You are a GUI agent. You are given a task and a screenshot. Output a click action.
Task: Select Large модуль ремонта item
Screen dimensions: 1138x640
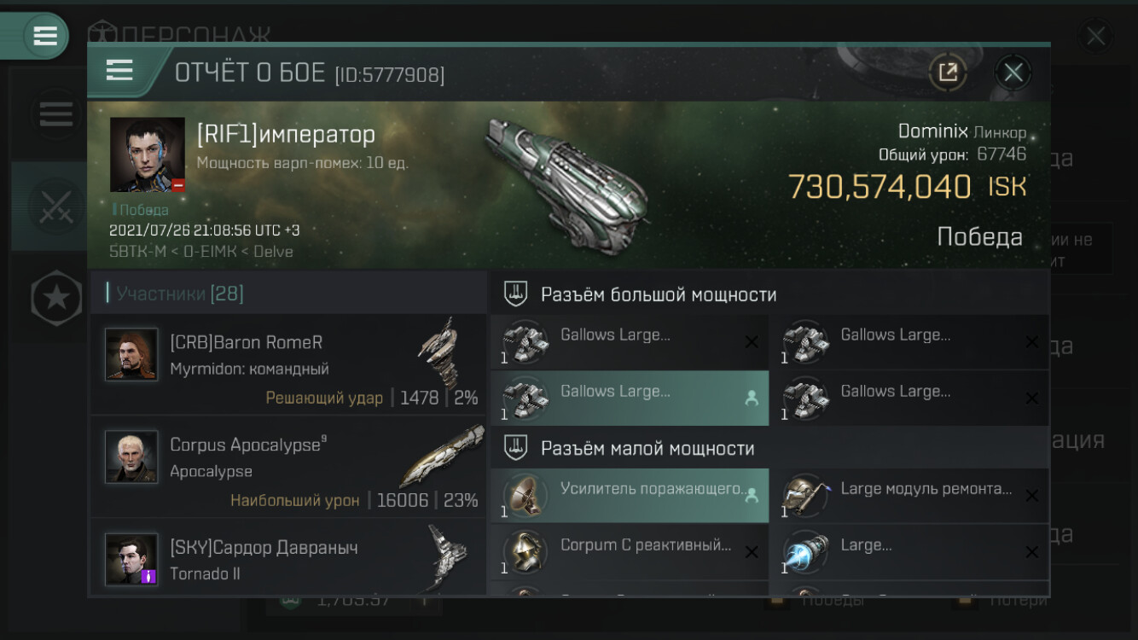click(x=909, y=495)
